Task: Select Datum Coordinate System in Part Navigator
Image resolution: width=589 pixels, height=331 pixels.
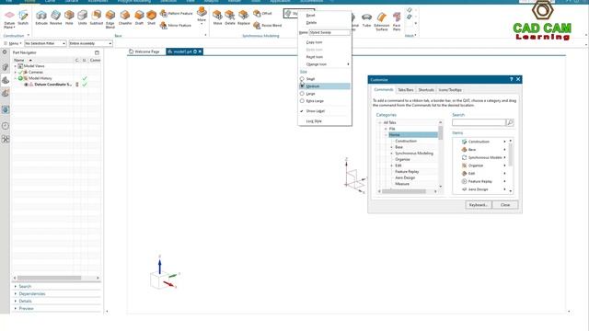Action: pos(53,85)
